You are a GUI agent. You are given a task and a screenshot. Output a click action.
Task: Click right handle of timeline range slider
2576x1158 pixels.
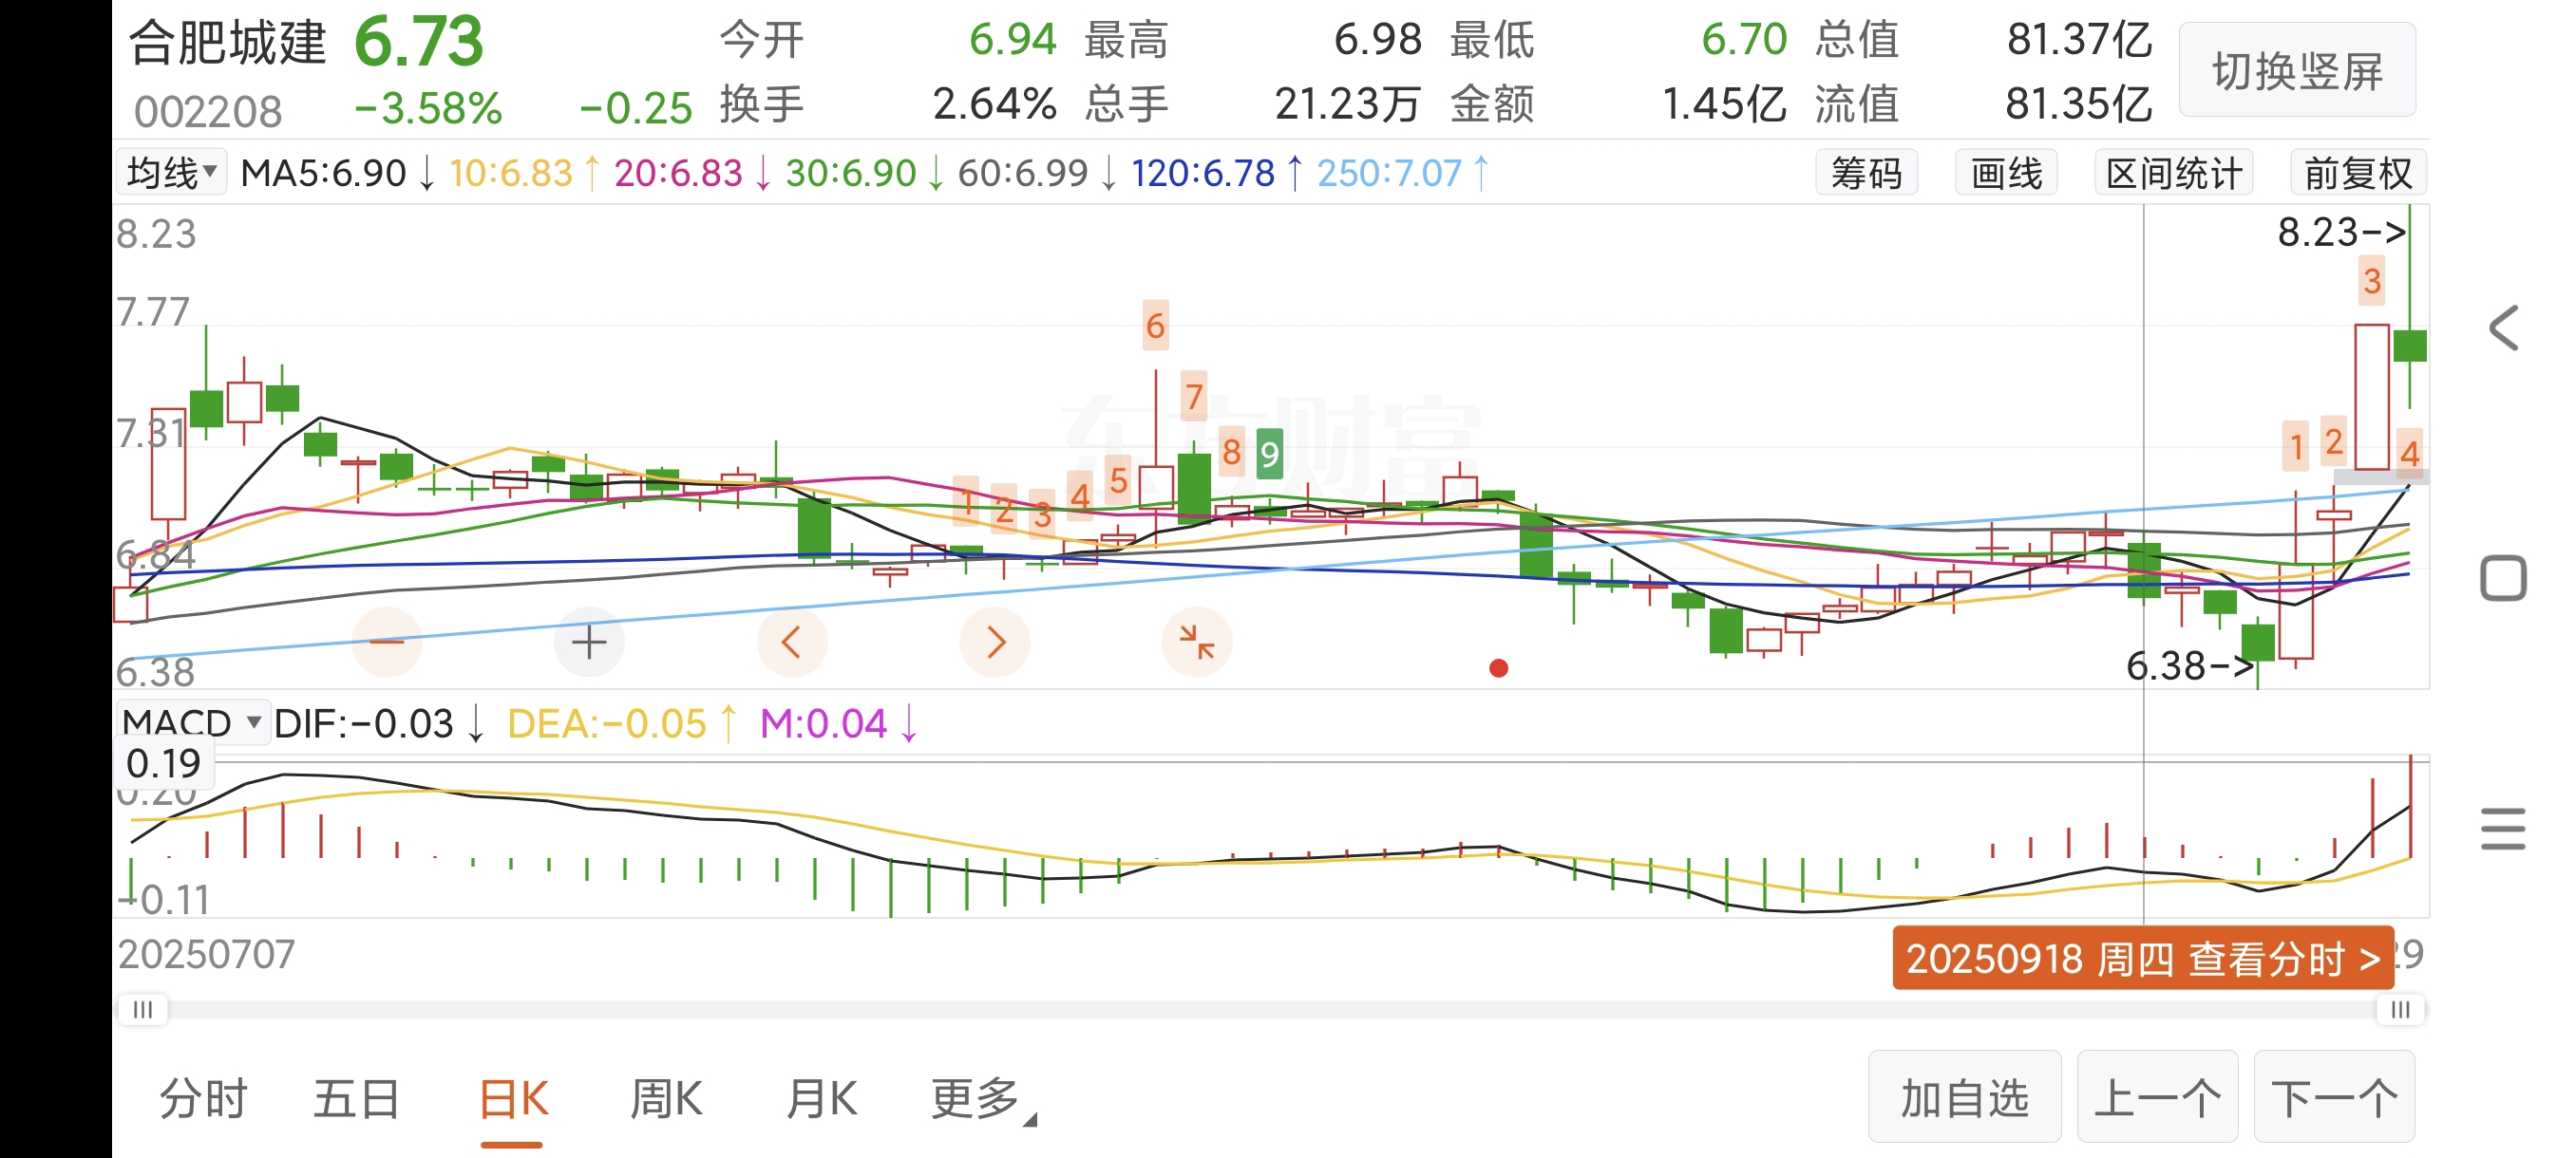click(x=2399, y=1010)
